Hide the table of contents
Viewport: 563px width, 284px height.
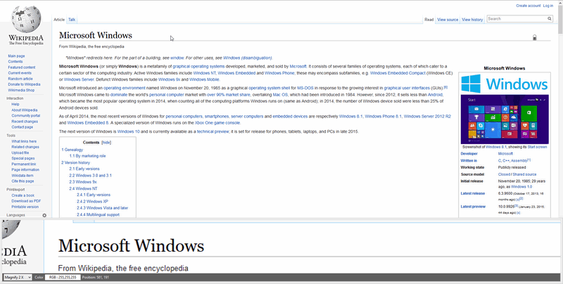[106, 142]
